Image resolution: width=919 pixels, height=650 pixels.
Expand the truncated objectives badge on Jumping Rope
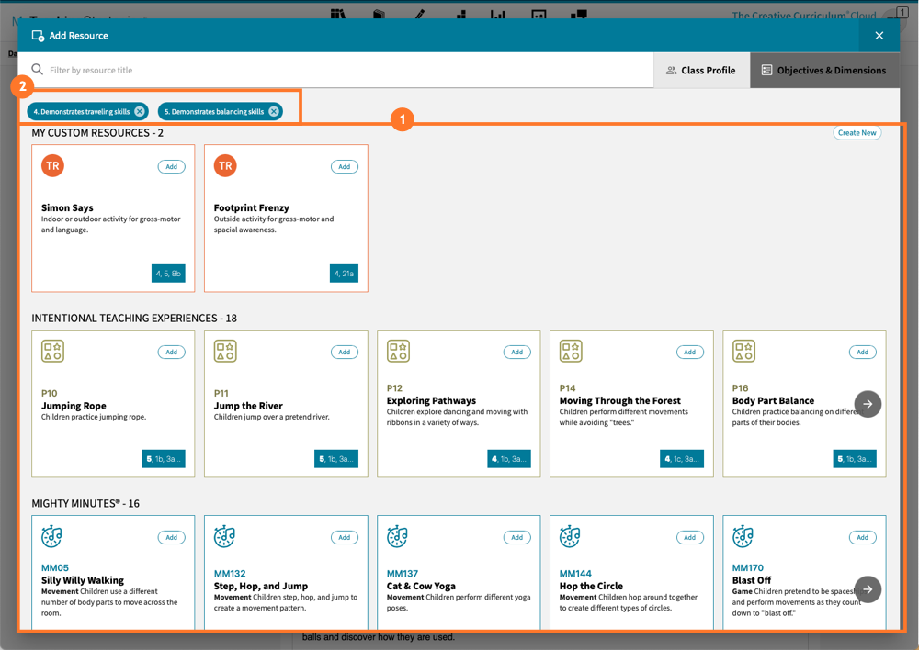click(164, 458)
